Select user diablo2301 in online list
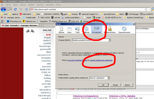 tap(45, 69)
